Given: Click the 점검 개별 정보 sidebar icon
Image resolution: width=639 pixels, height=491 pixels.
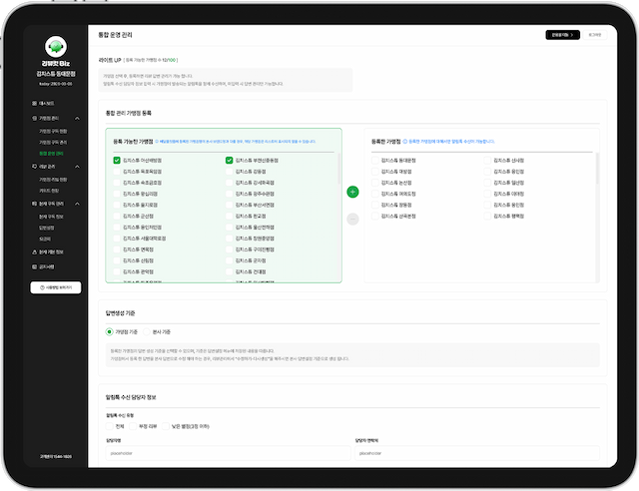Looking at the screenshot, I should [35, 252].
